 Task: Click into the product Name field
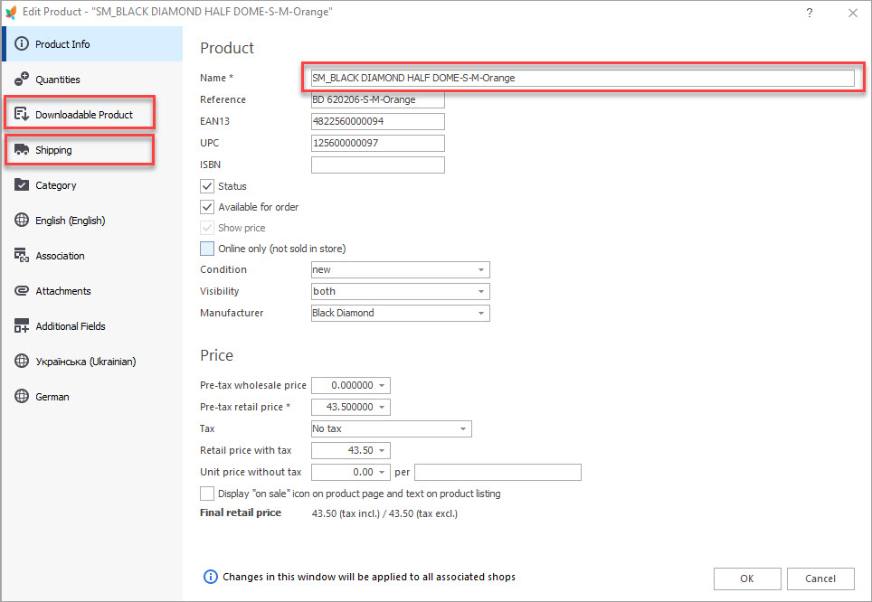[x=583, y=78]
